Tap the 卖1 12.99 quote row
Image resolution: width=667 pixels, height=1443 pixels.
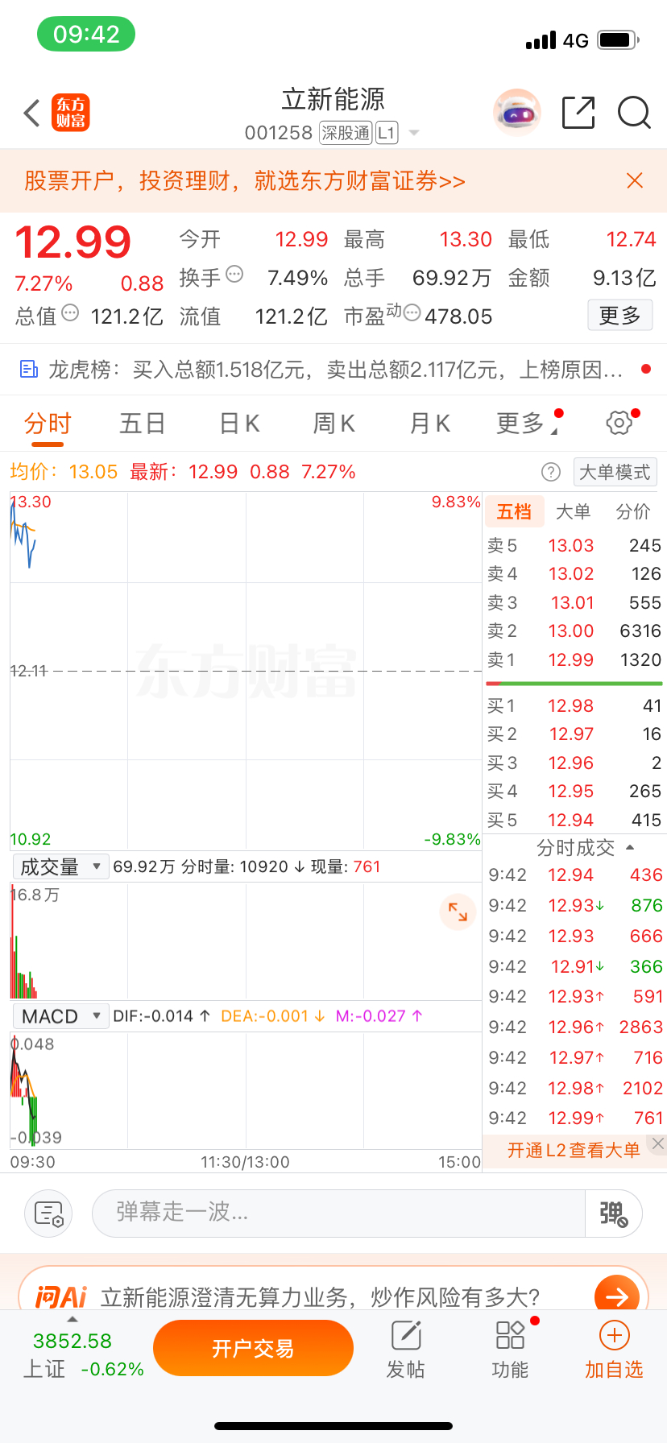(x=574, y=659)
